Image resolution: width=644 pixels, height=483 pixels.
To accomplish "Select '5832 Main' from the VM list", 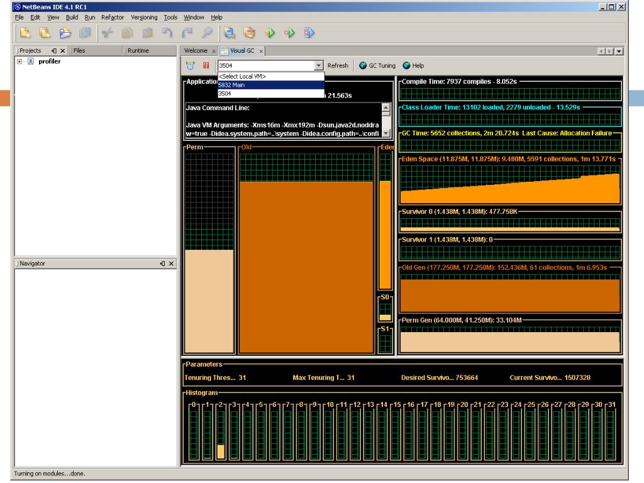I will tap(271, 85).
